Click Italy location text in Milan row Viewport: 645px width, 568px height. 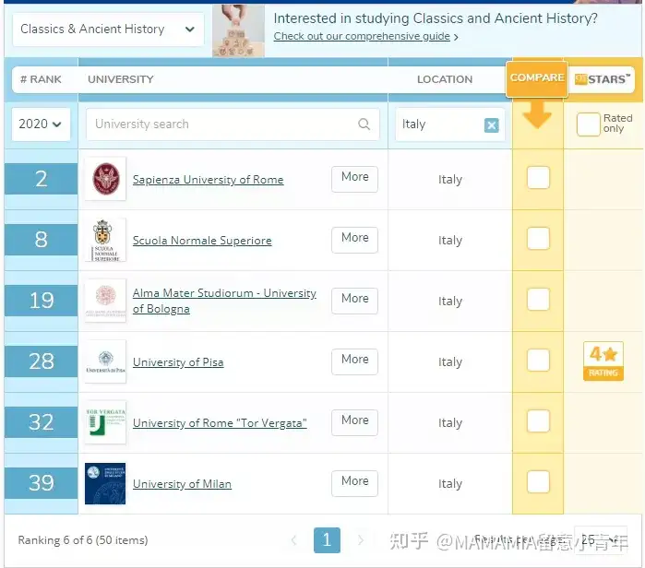(450, 483)
